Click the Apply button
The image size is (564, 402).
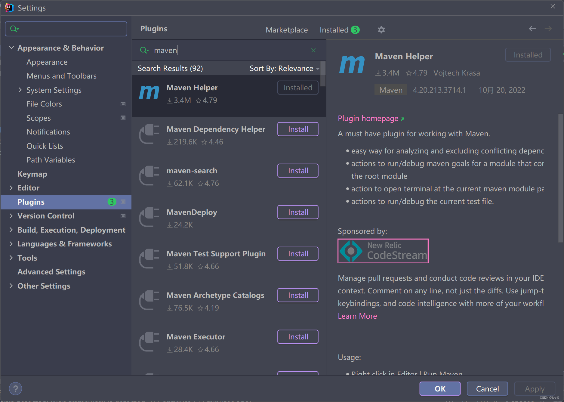click(x=535, y=389)
